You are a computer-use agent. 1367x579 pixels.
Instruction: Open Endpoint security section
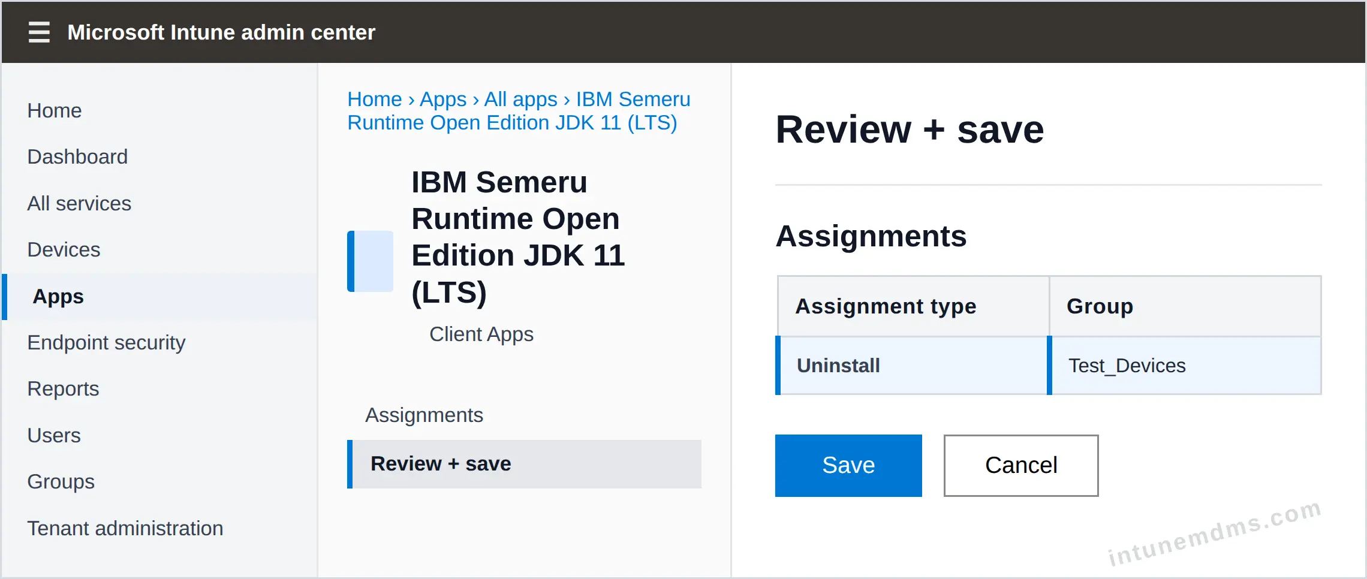(107, 343)
